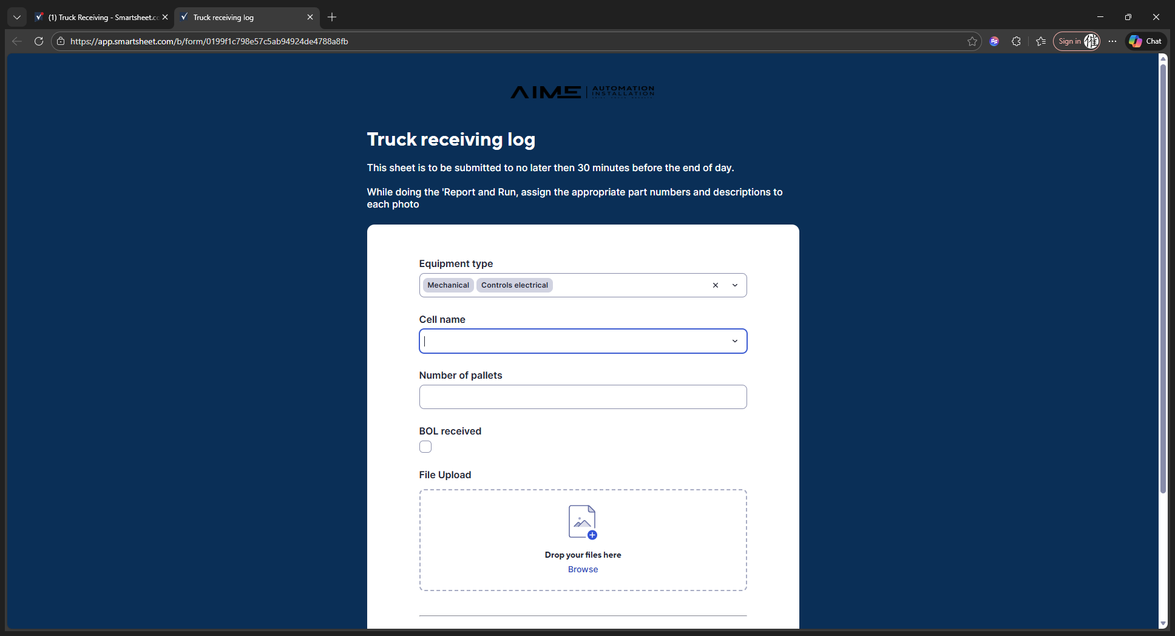
Task: Open the tab search chevron
Action: (17, 17)
